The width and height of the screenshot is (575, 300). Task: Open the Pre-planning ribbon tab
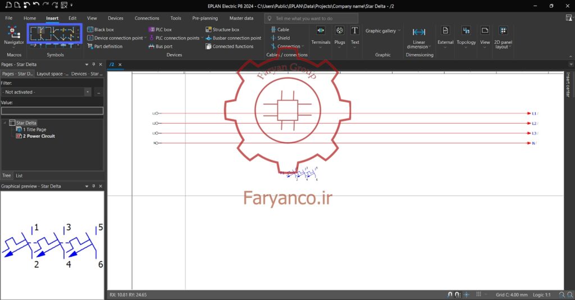coord(205,18)
